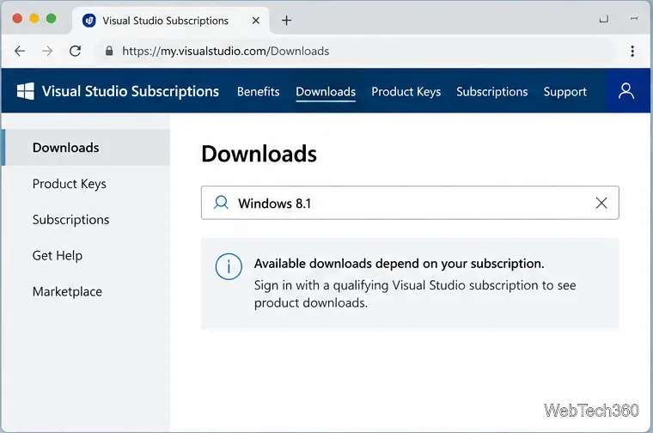Viewport: 653px width, 433px height.
Task: Open the browser three-dot menu
Action: tap(632, 51)
